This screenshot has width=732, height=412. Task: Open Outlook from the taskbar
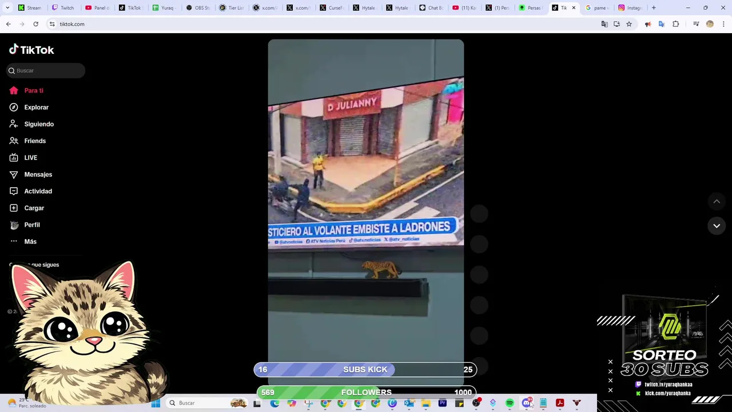click(409, 403)
